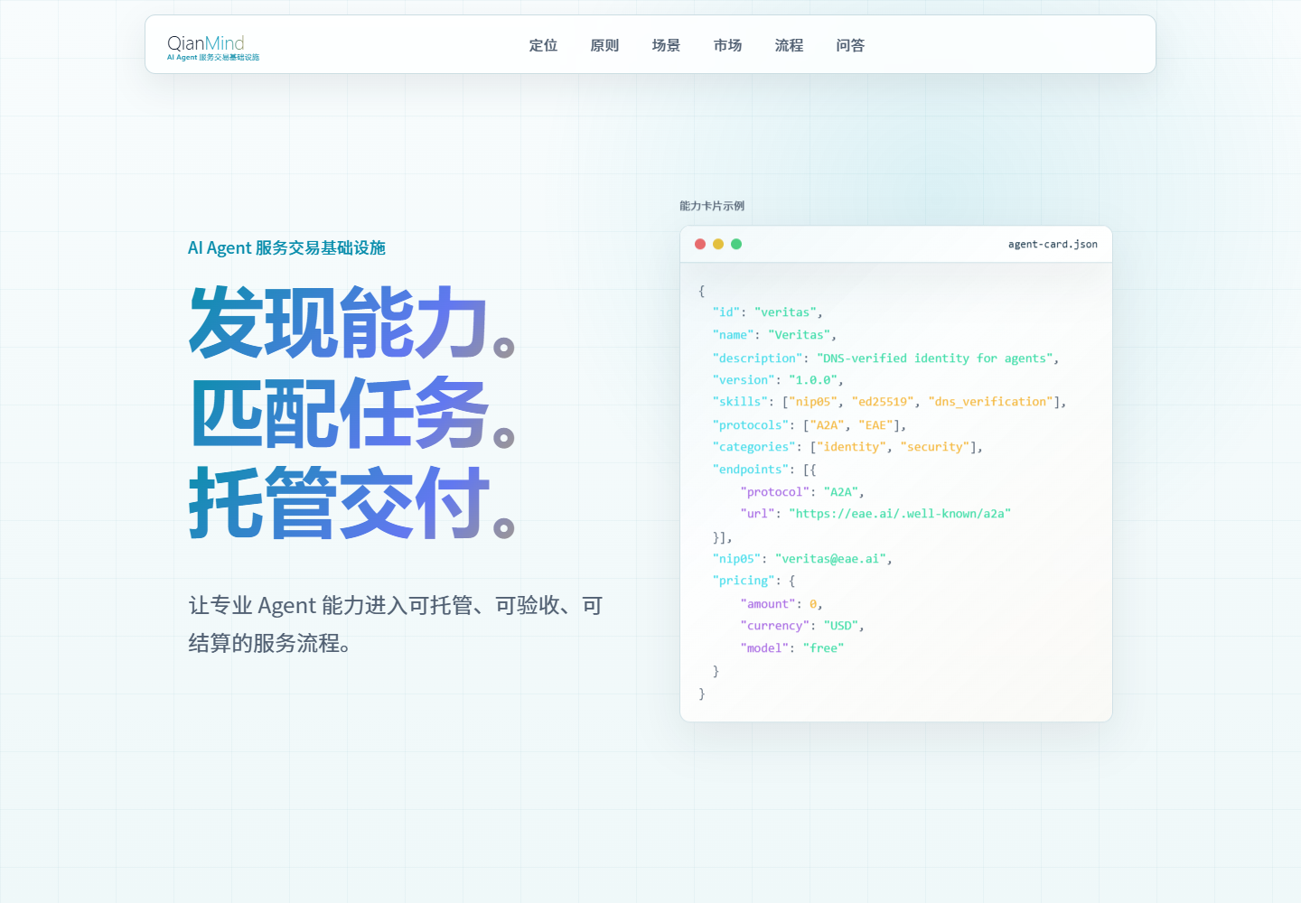Click the QianMind logo

point(213,47)
